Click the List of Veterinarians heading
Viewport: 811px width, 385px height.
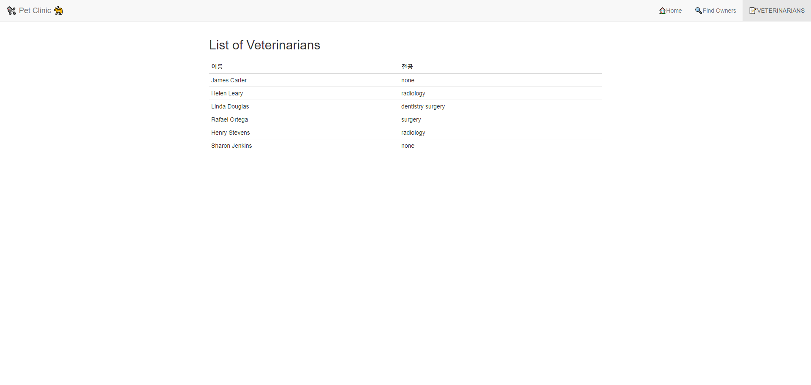pyautogui.click(x=264, y=45)
